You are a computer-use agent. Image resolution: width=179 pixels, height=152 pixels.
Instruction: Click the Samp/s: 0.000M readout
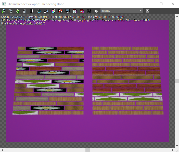click(x=37, y=17)
